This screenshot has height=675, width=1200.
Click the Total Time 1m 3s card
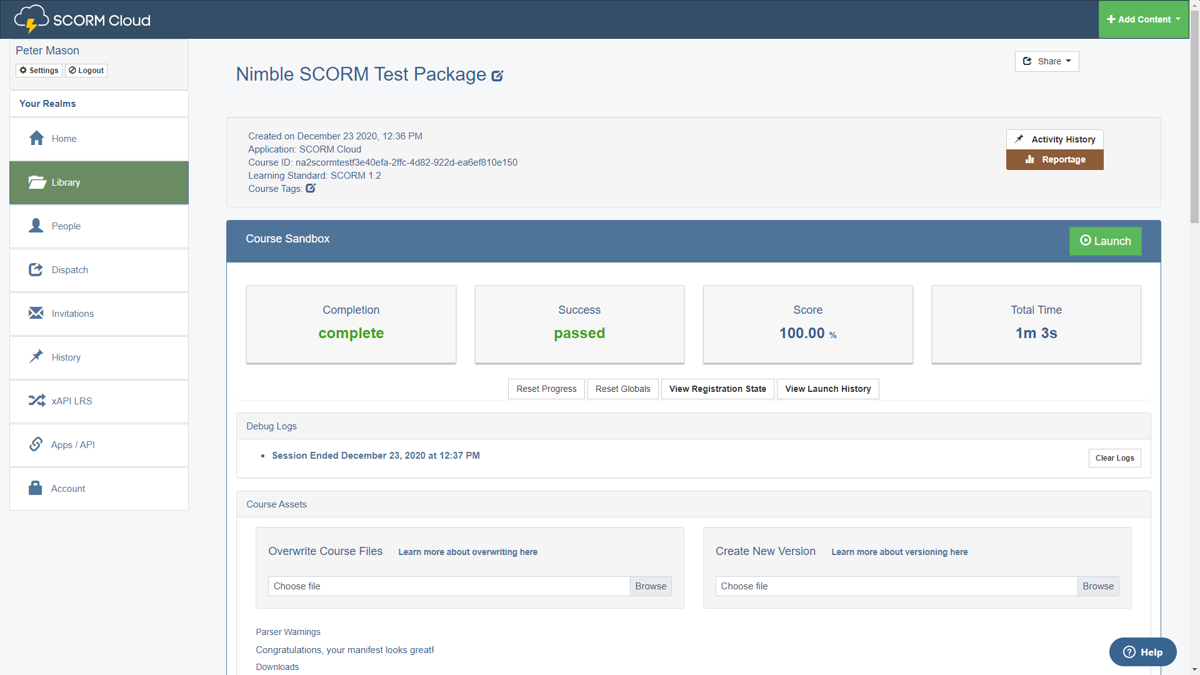point(1036,324)
